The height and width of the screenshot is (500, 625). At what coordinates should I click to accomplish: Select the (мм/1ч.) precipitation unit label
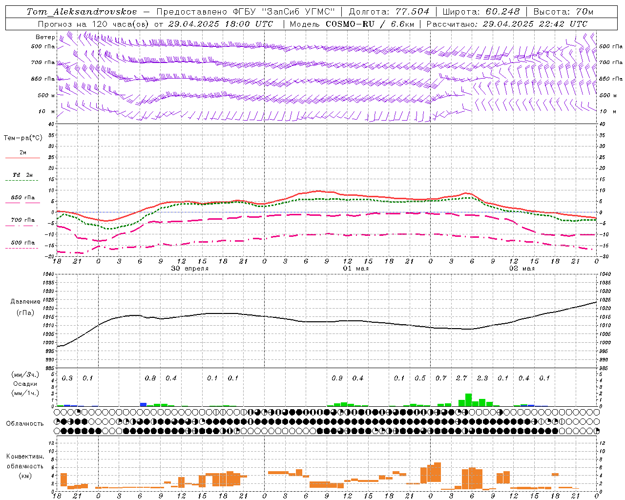pos(25,393)
